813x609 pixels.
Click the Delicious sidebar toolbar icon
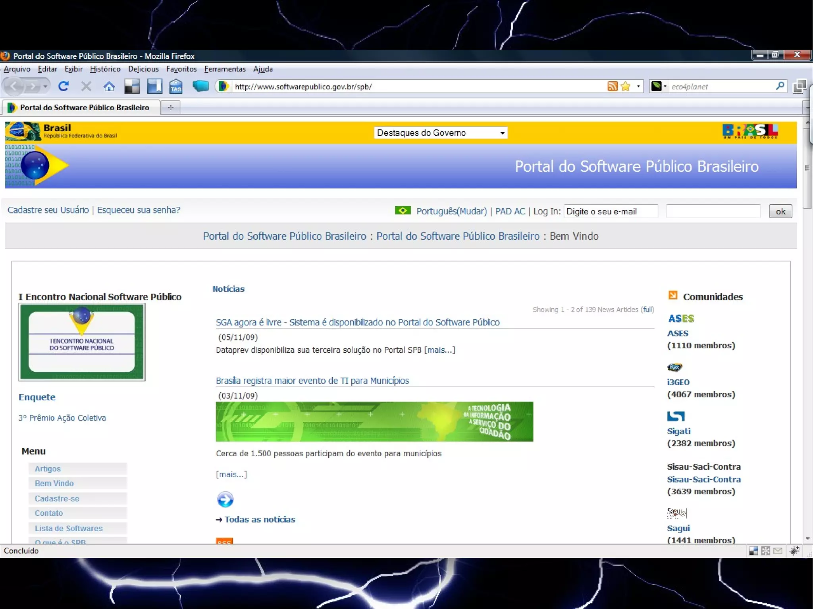tap(154, 86)
